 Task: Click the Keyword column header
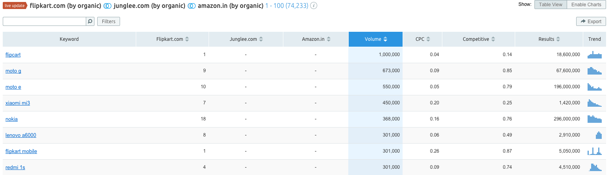tap(69, 39)
